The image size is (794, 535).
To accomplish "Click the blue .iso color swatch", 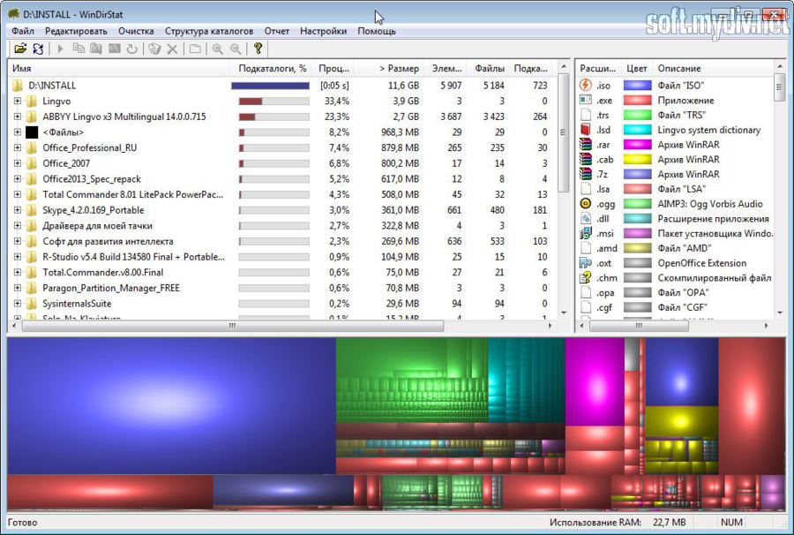I will [638, 85].
